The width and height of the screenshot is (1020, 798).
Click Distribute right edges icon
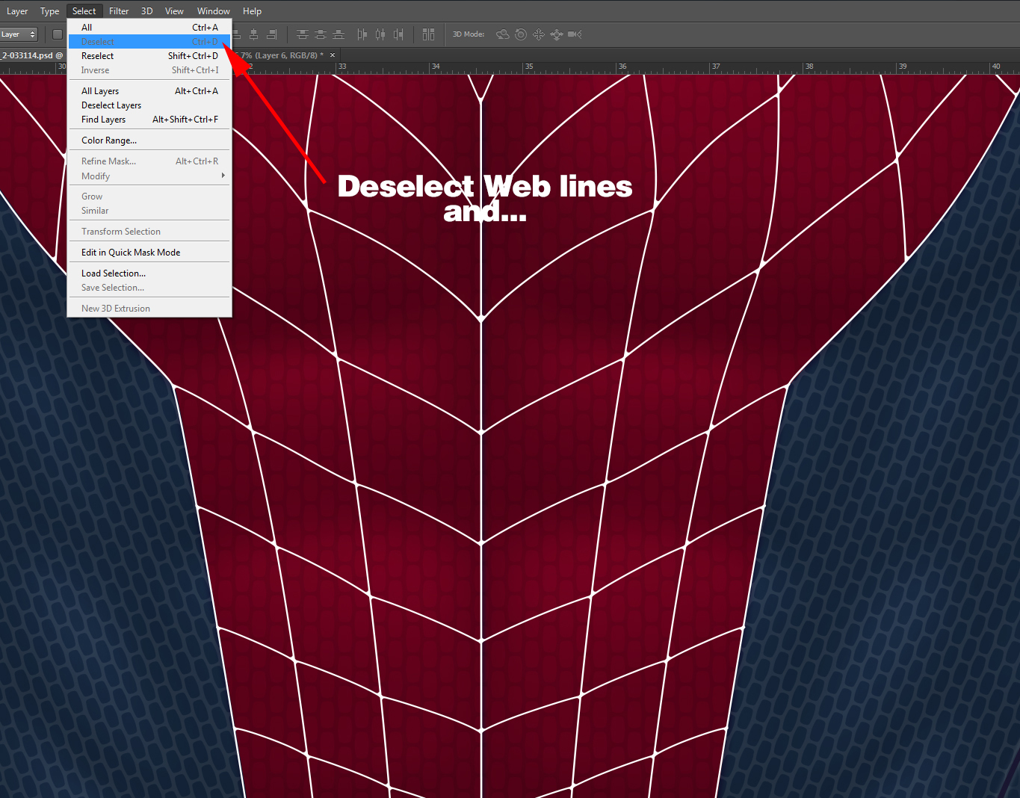pos(398,34)
